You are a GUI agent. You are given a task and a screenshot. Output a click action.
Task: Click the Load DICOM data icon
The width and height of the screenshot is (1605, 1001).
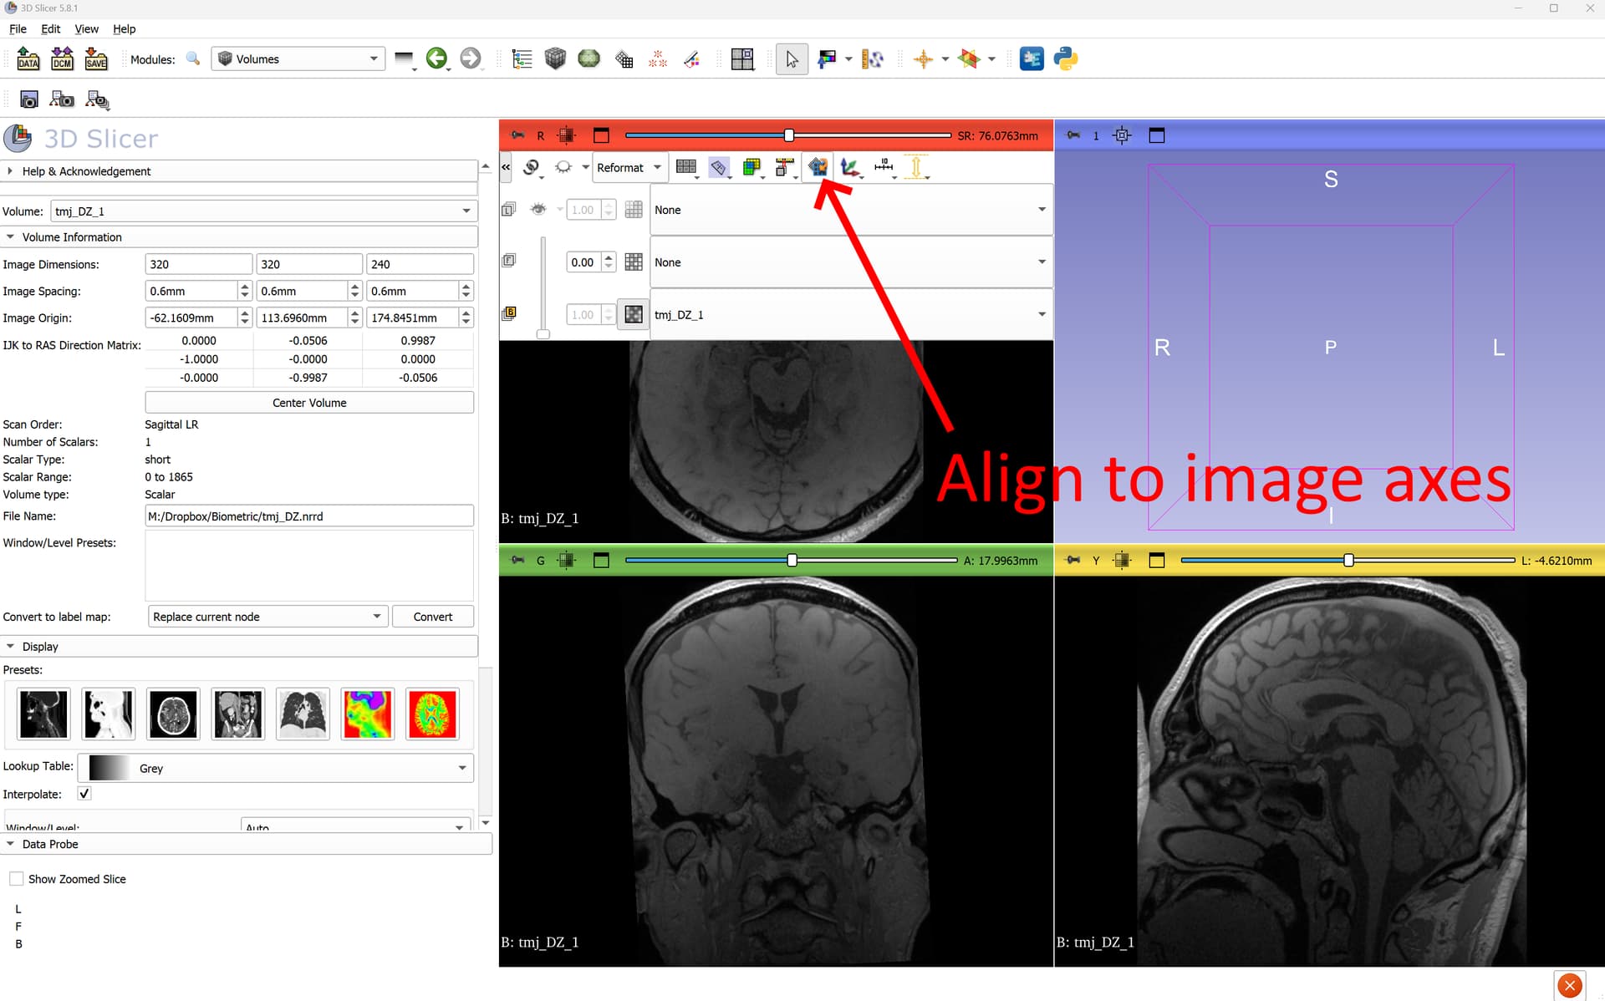62,58
